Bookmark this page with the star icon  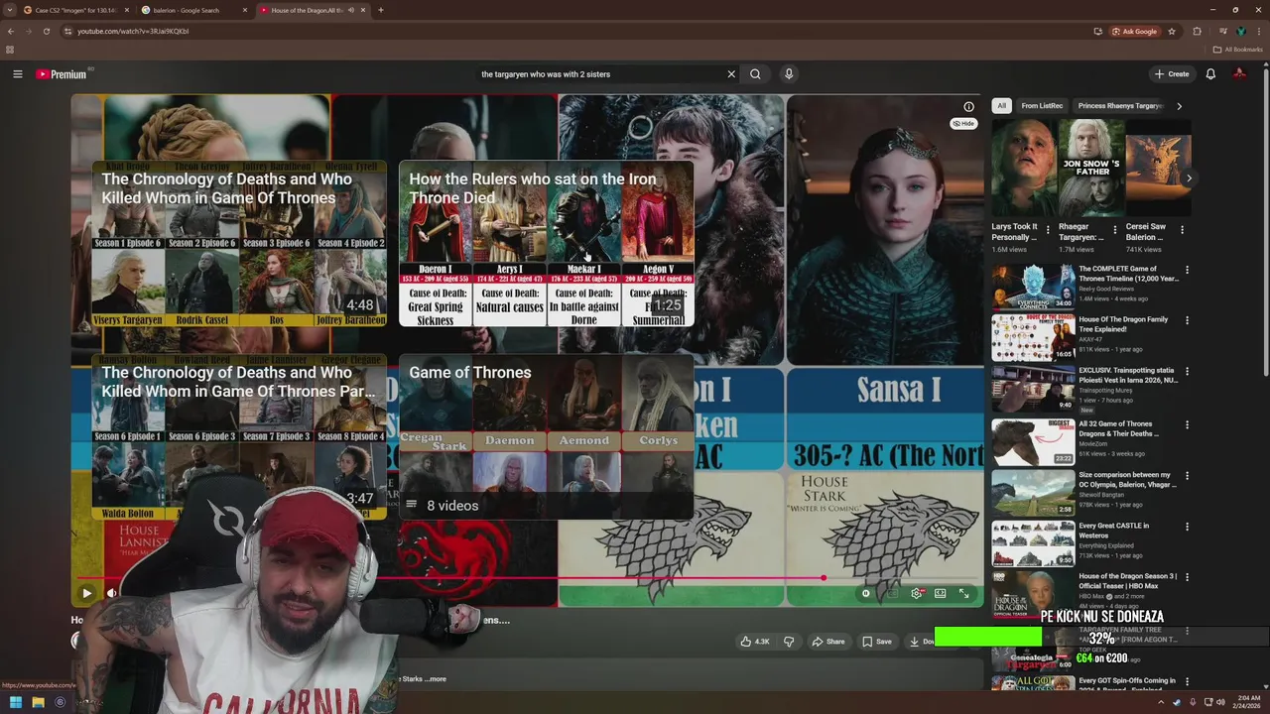tap(1172, 31)
